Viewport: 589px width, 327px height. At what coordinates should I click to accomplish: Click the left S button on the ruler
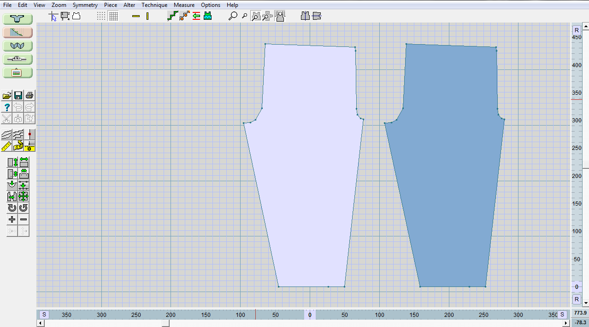coord(44,315)
